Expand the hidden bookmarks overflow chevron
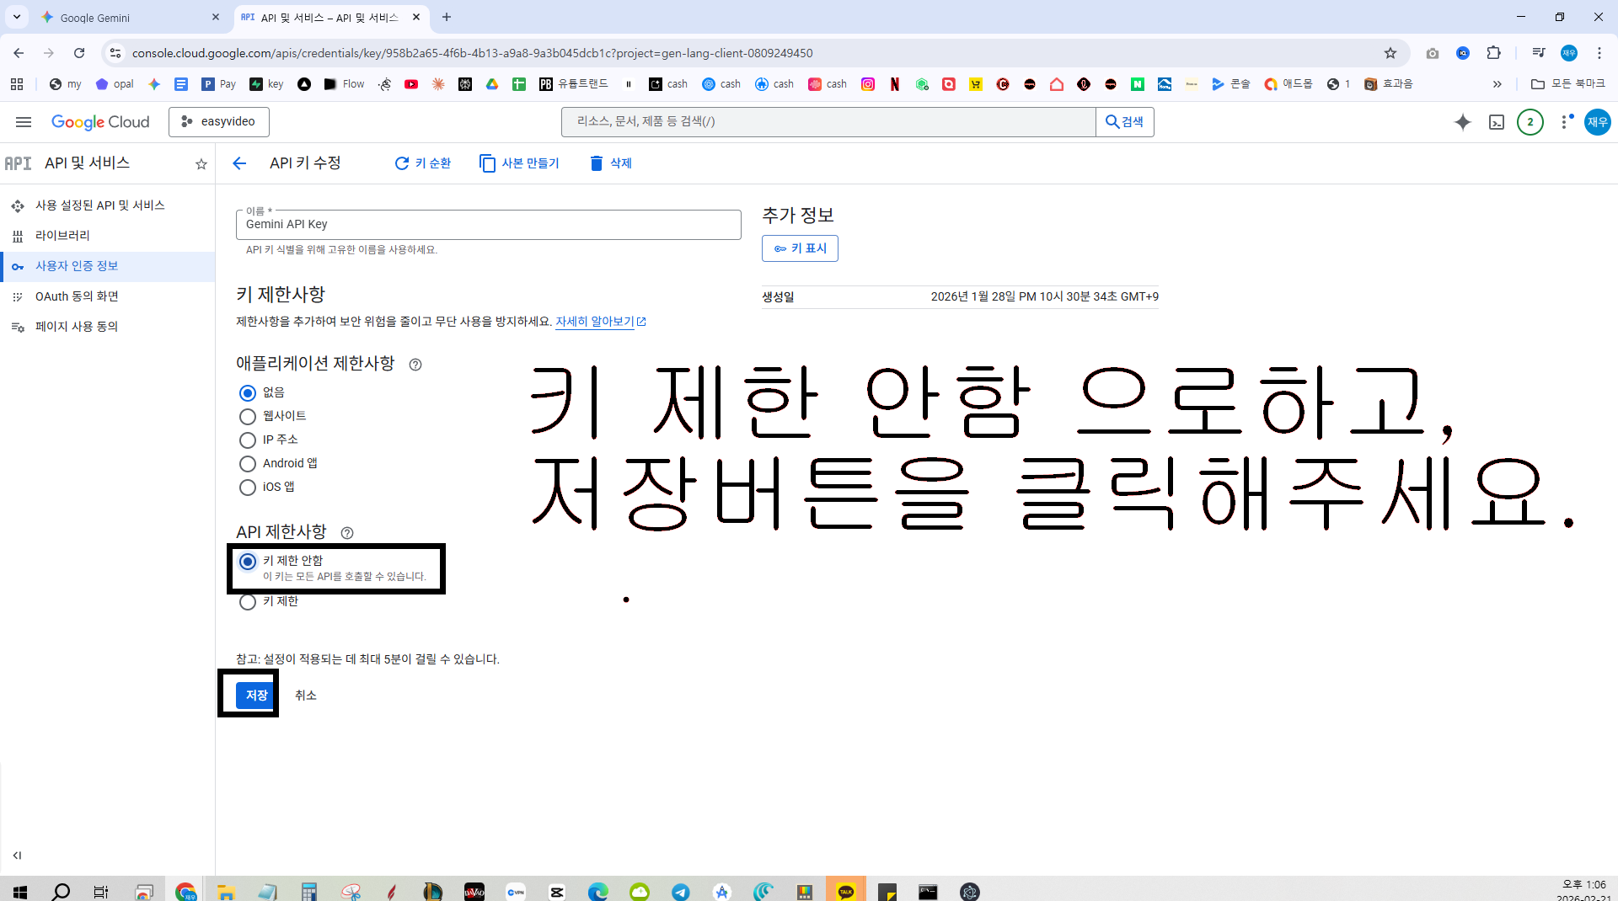Image resolution: width=1618 pixels, height=901 pixels. 1497,84
